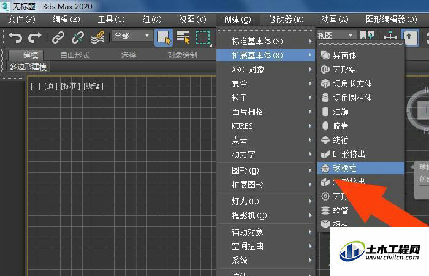Screen dimensions: 429x276
Task: Click the Undo arrow icon
Action: pyautogui.click(x=15, y=37)
